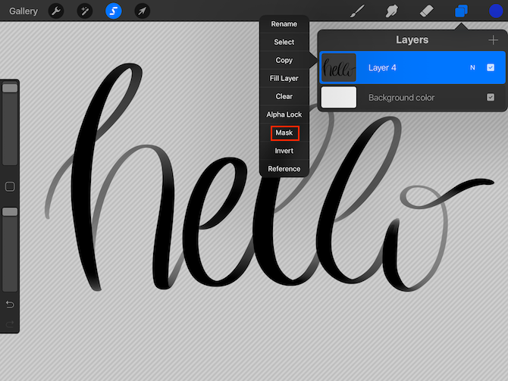Toggle Layer 4 visibility checkbox
Image resolution: width=508 pixels, height=381 pixels.
(x=491, y=67)
